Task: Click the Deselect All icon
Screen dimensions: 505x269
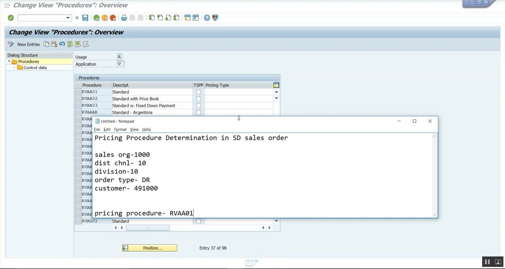Action: point(86,44)
